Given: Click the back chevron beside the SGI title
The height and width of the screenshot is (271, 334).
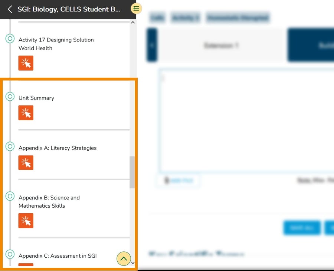Looking at the screenshot, I should [10, 9].
